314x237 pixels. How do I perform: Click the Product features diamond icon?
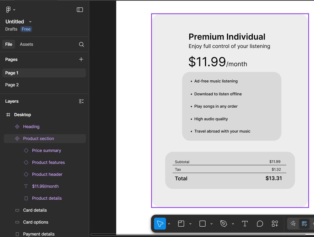point(26,162)
